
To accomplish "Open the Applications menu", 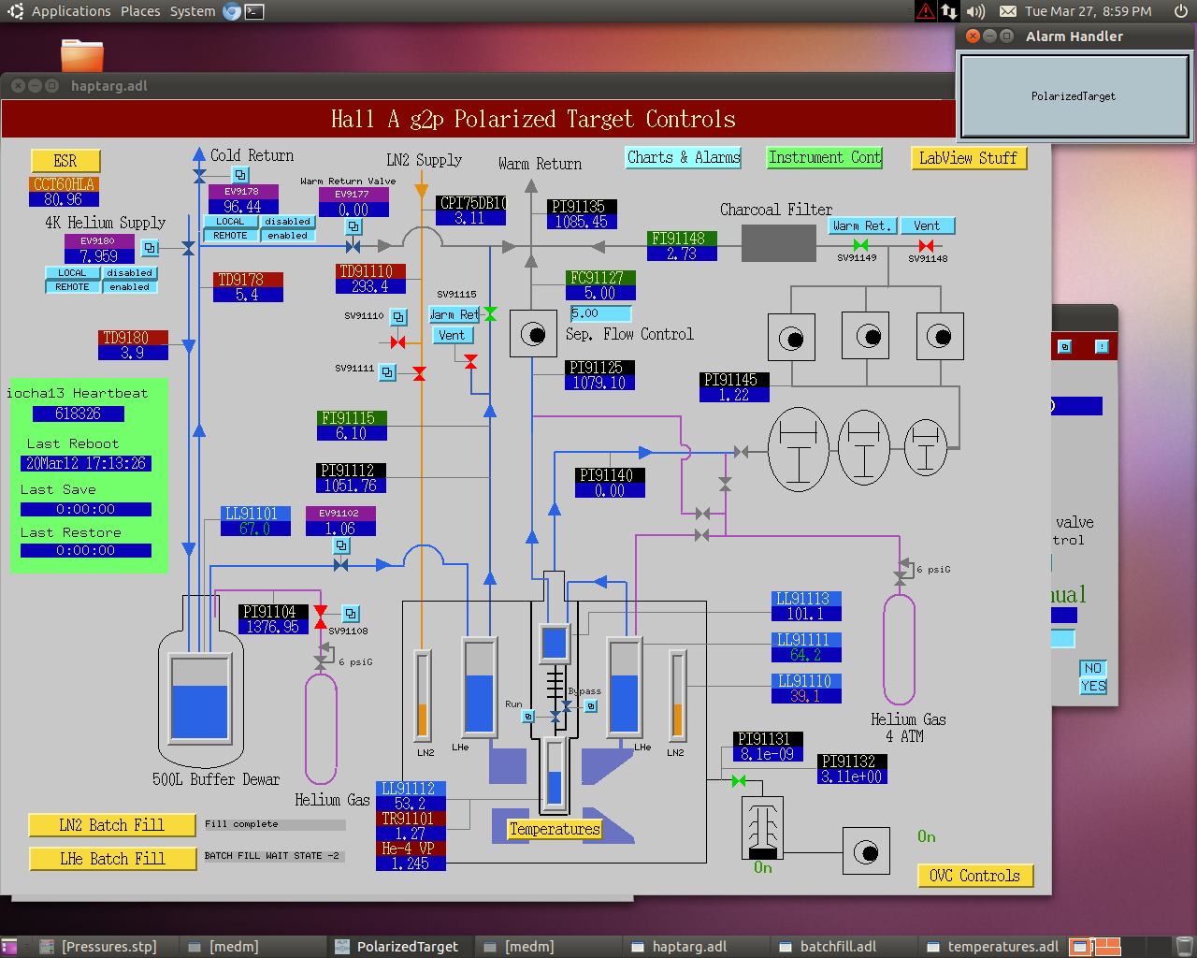I will click(x=71, y=11).
